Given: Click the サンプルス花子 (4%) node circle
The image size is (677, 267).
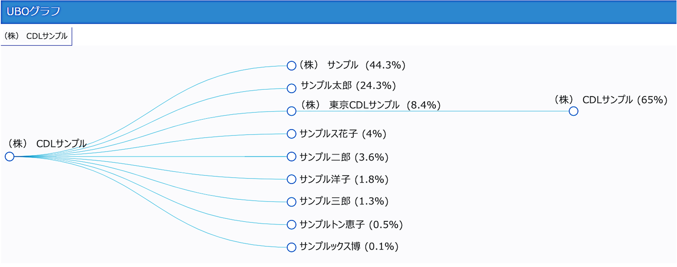Looking at the screenshot, I should [292, 134].
